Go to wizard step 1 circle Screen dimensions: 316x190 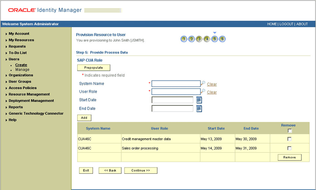(184, 39)
